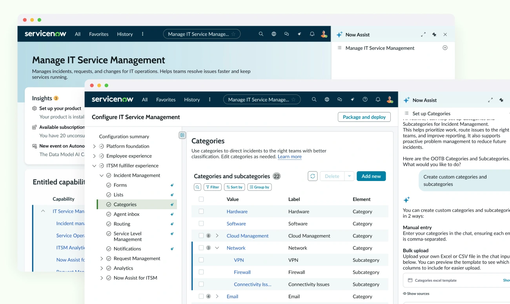Image resolution: width=510 pixels, height=304 pixels.
Task: Click Now Assist sparkle beside Forms
Action: (172, 185)
